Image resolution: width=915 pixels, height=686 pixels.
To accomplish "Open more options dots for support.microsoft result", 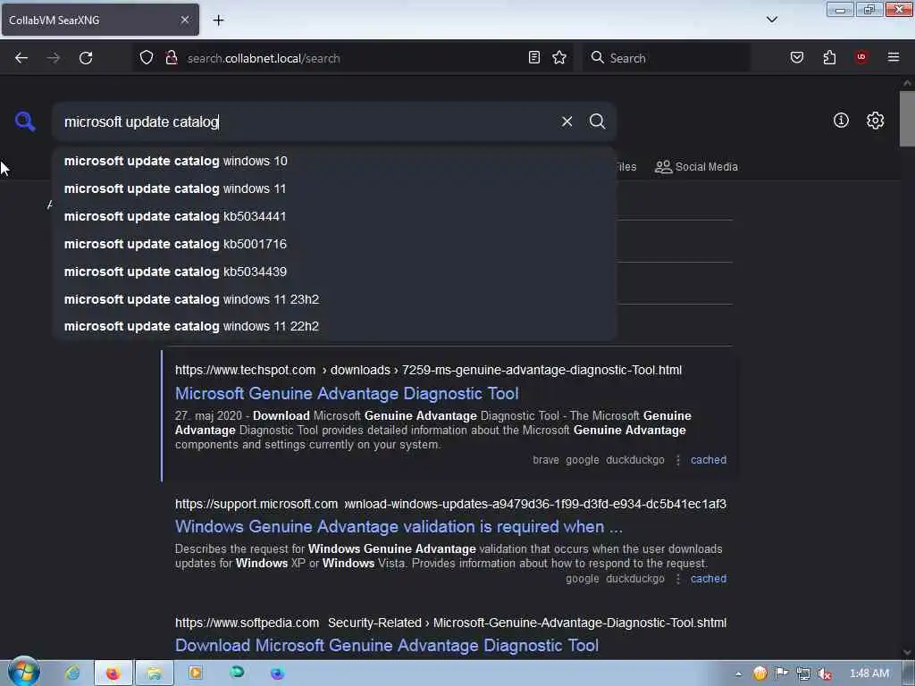I will click(x=677, y=579).
